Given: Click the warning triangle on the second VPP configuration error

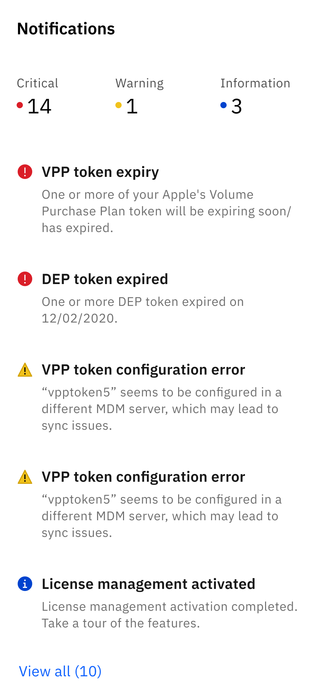Looking at the screenshot, I should pos(25,477).
